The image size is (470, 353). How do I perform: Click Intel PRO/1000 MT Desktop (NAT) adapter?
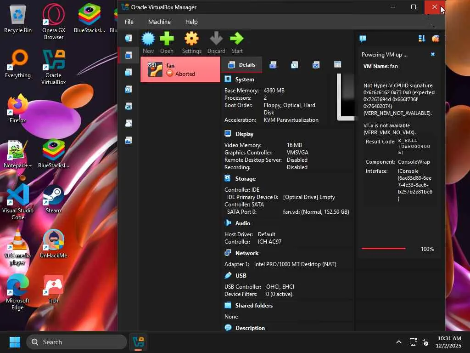[295, 264]
